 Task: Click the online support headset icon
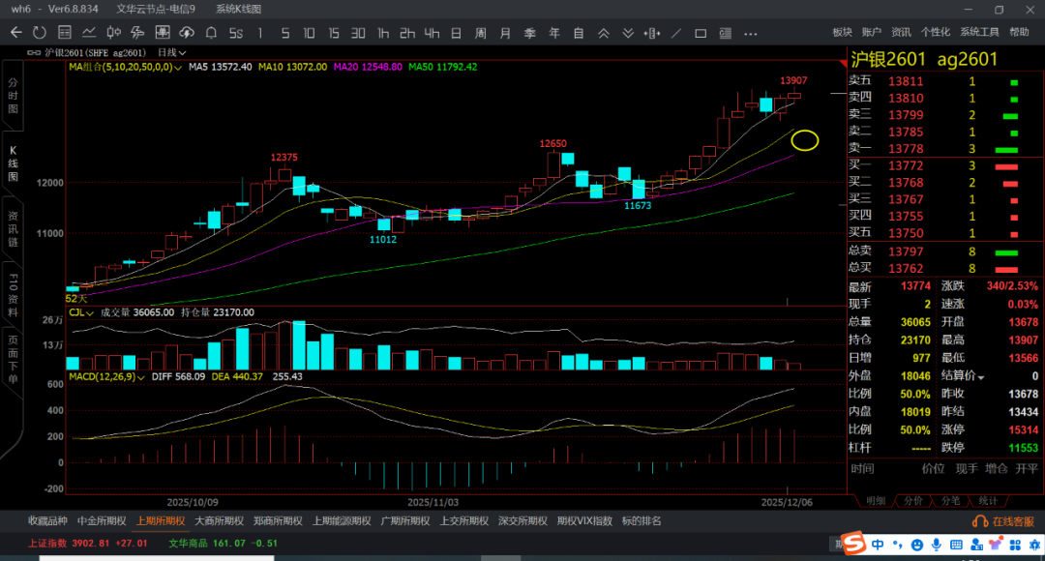(x=979, y=521)
